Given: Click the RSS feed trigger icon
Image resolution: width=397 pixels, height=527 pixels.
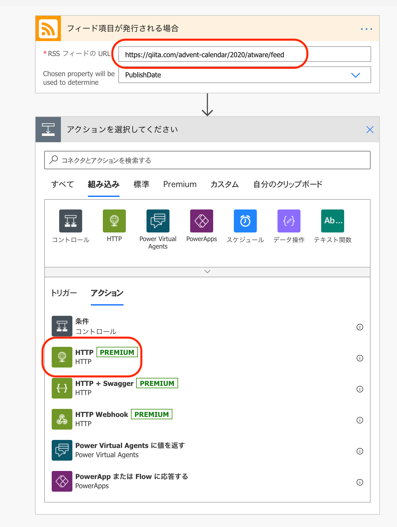Looking at the screenshot, I should pos(48,28).
